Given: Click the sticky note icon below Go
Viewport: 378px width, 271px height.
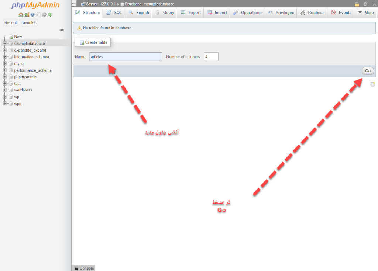Looking at the screenshot, I should pos(372,84).
